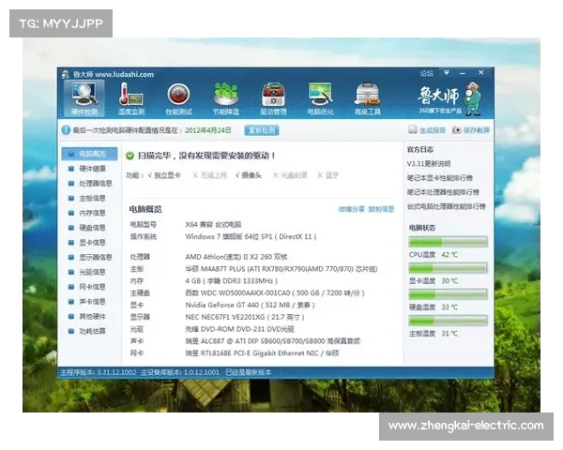
Task: Click the WDC WD5000AAKX hard disk text
Action: (275, 293)
